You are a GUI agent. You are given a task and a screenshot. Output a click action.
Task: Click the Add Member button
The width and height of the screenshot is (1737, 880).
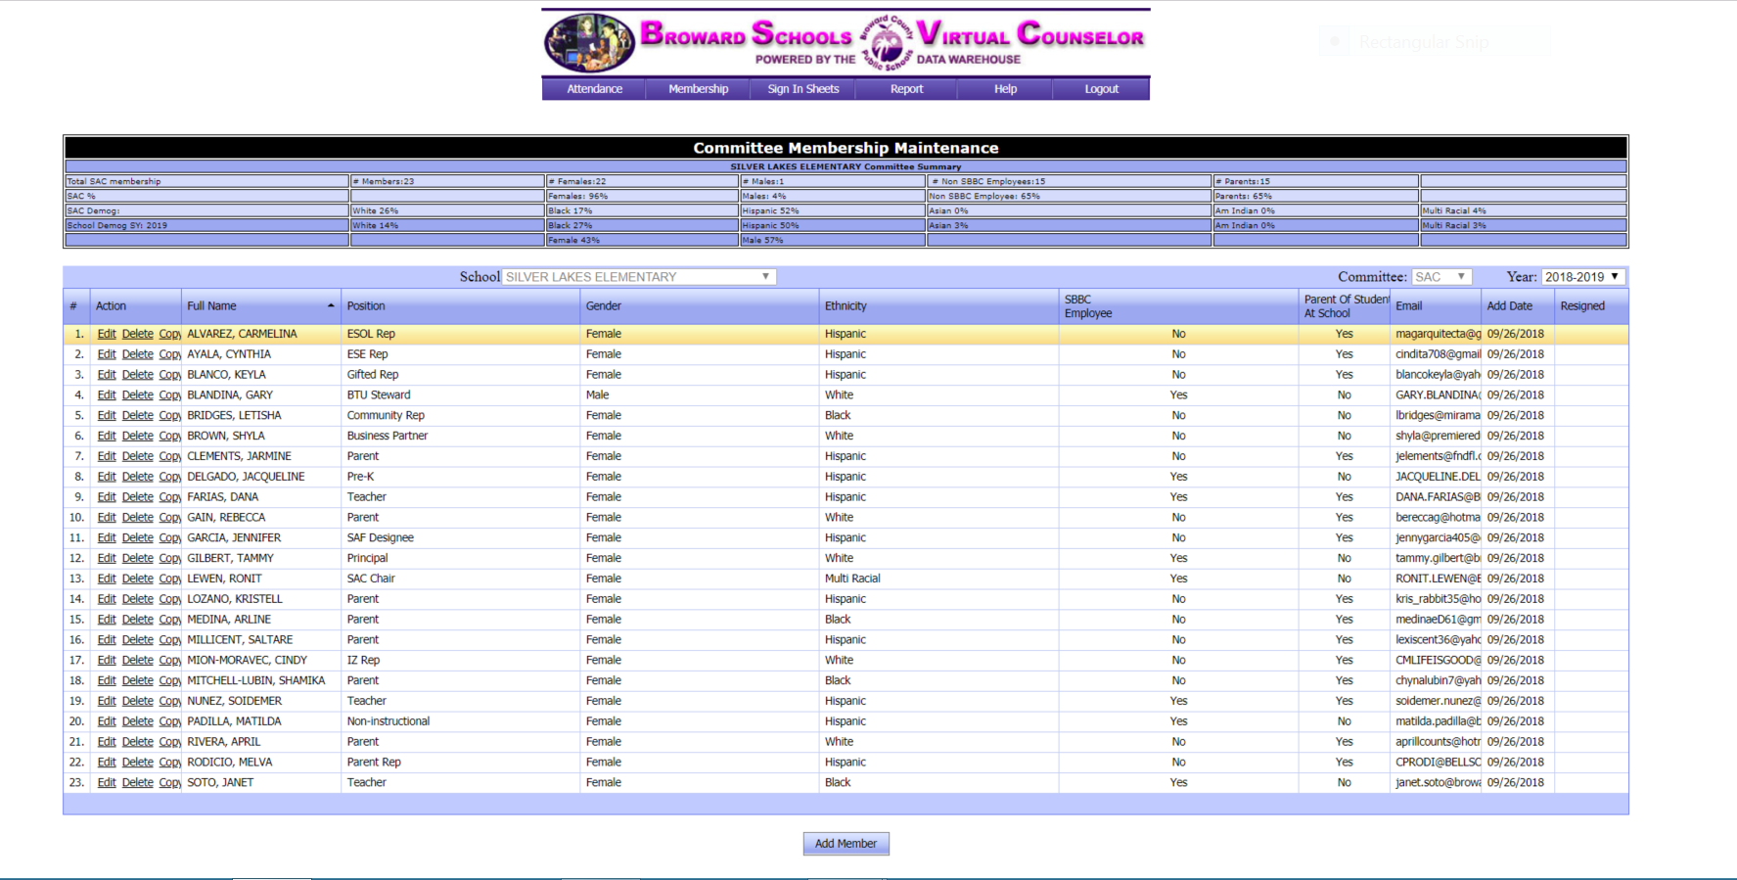846,844
